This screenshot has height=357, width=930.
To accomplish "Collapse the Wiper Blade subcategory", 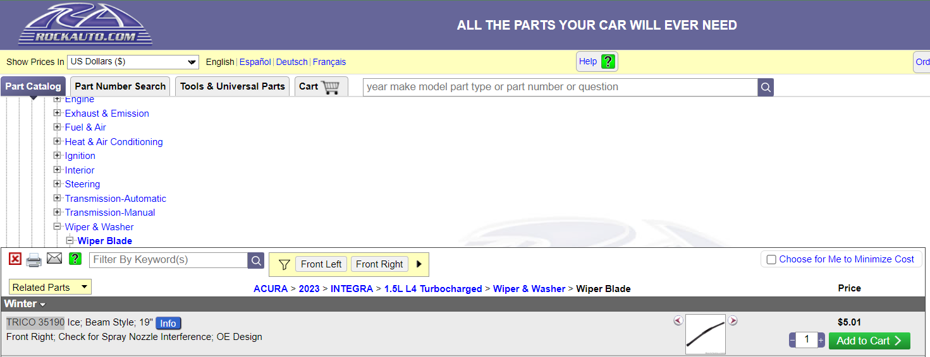I will (70, 240).
